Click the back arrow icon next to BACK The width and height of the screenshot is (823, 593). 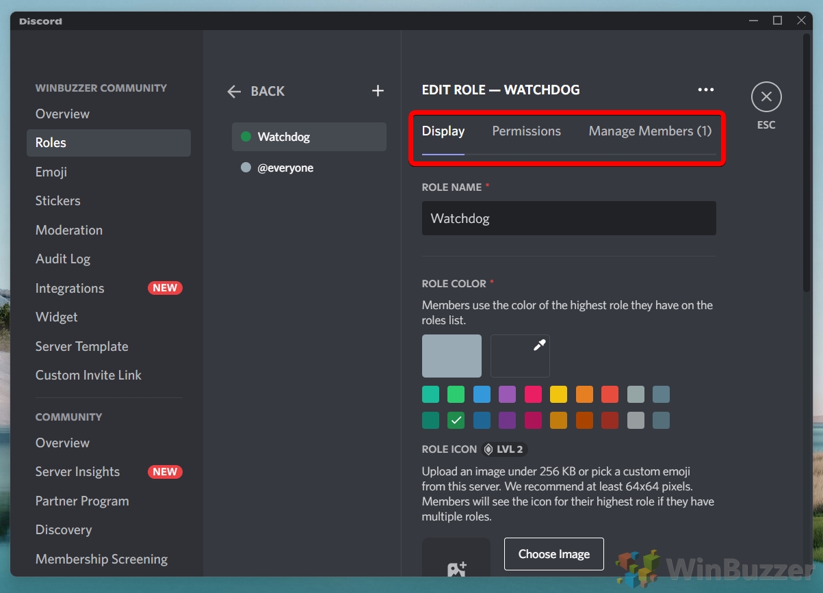point(234,91)
